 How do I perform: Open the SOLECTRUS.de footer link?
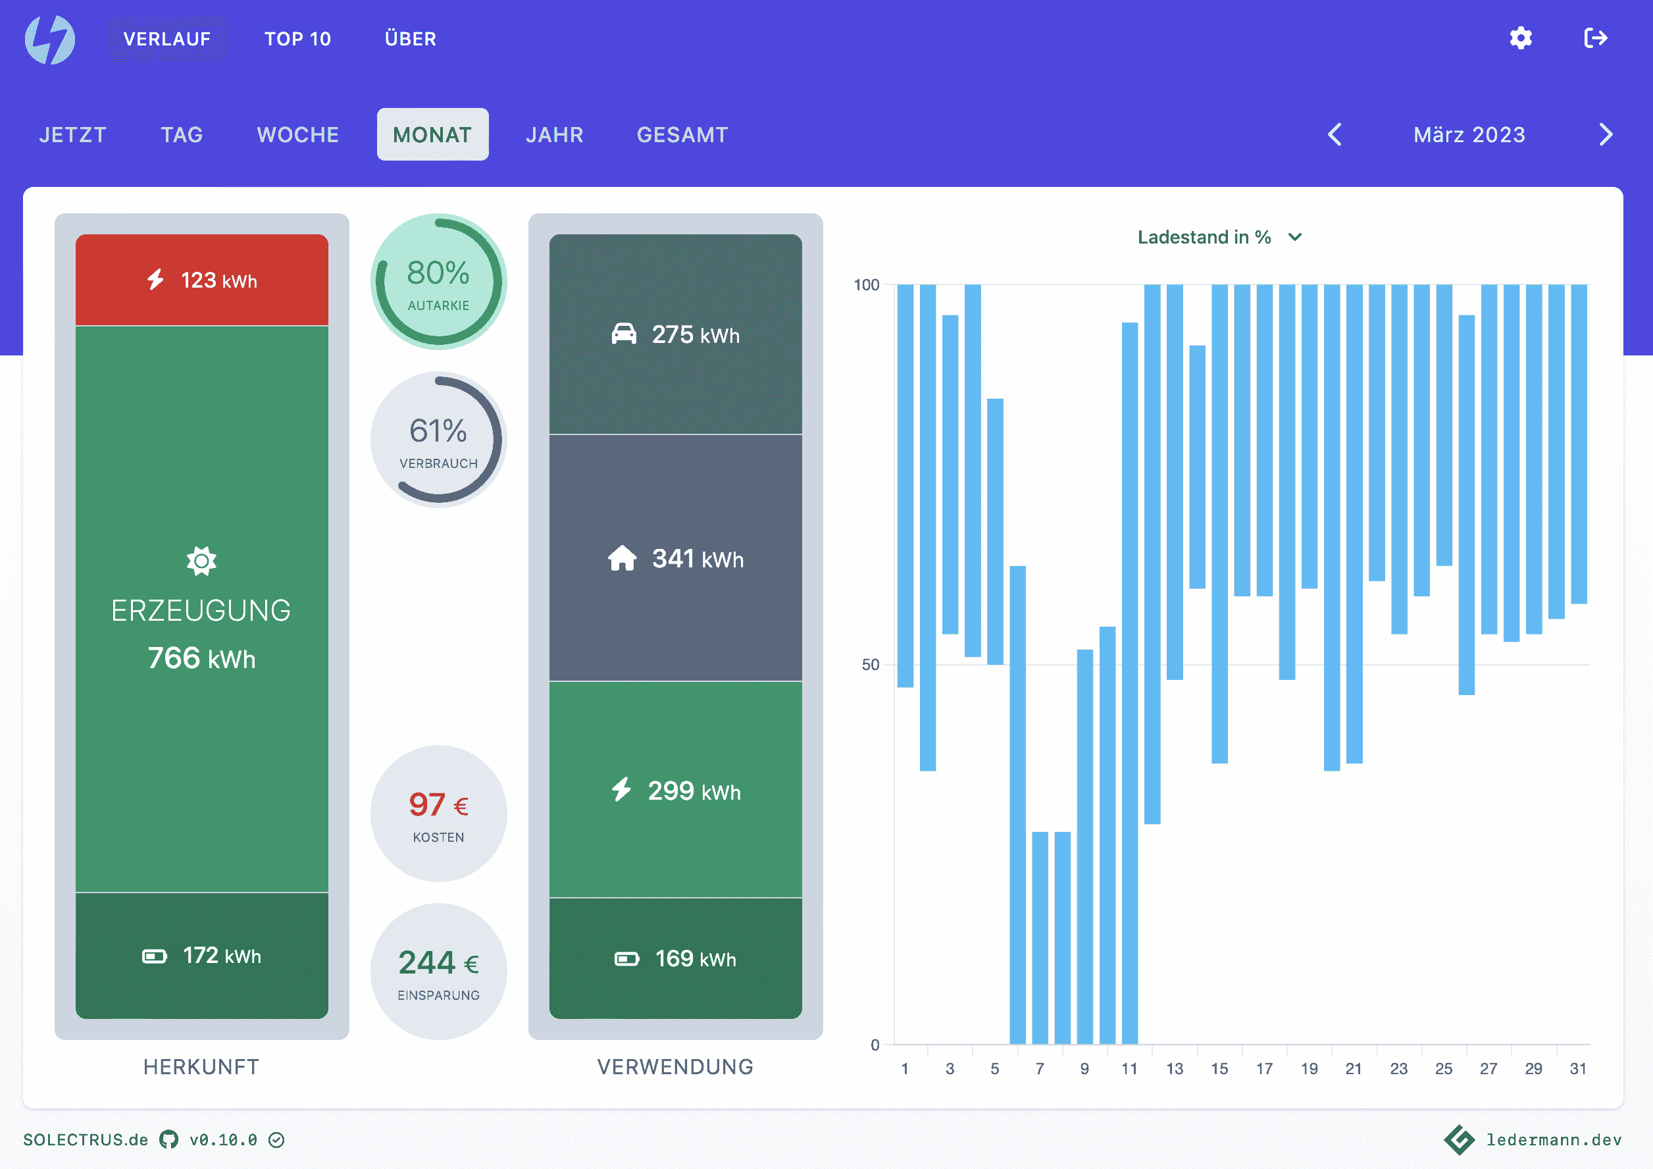coord(86,1139)
